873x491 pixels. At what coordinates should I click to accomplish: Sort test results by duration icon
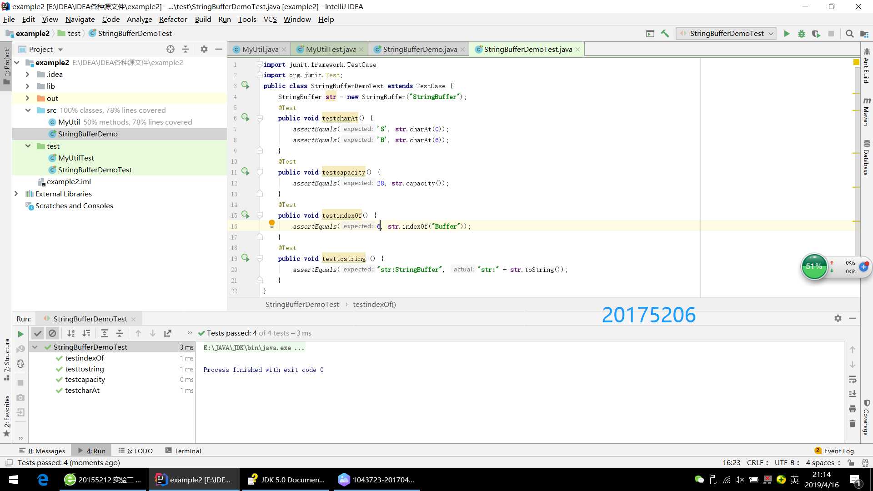(86, 333)
